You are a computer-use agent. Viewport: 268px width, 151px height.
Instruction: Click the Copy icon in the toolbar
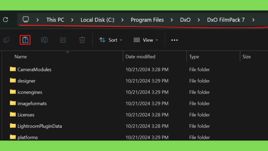(7, 40)
